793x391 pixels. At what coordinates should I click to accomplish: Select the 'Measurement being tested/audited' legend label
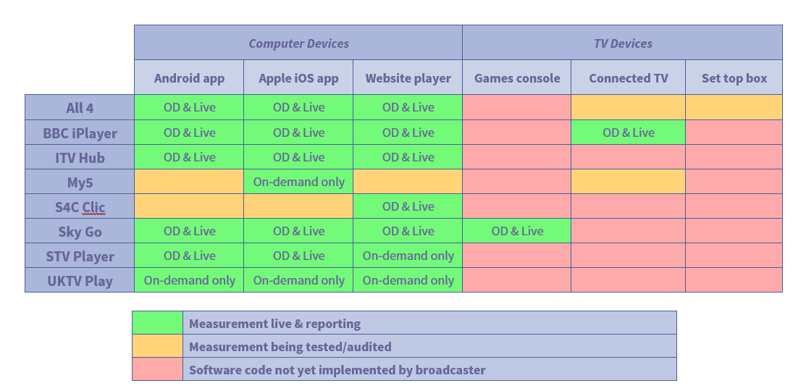[x=290, y=347]
